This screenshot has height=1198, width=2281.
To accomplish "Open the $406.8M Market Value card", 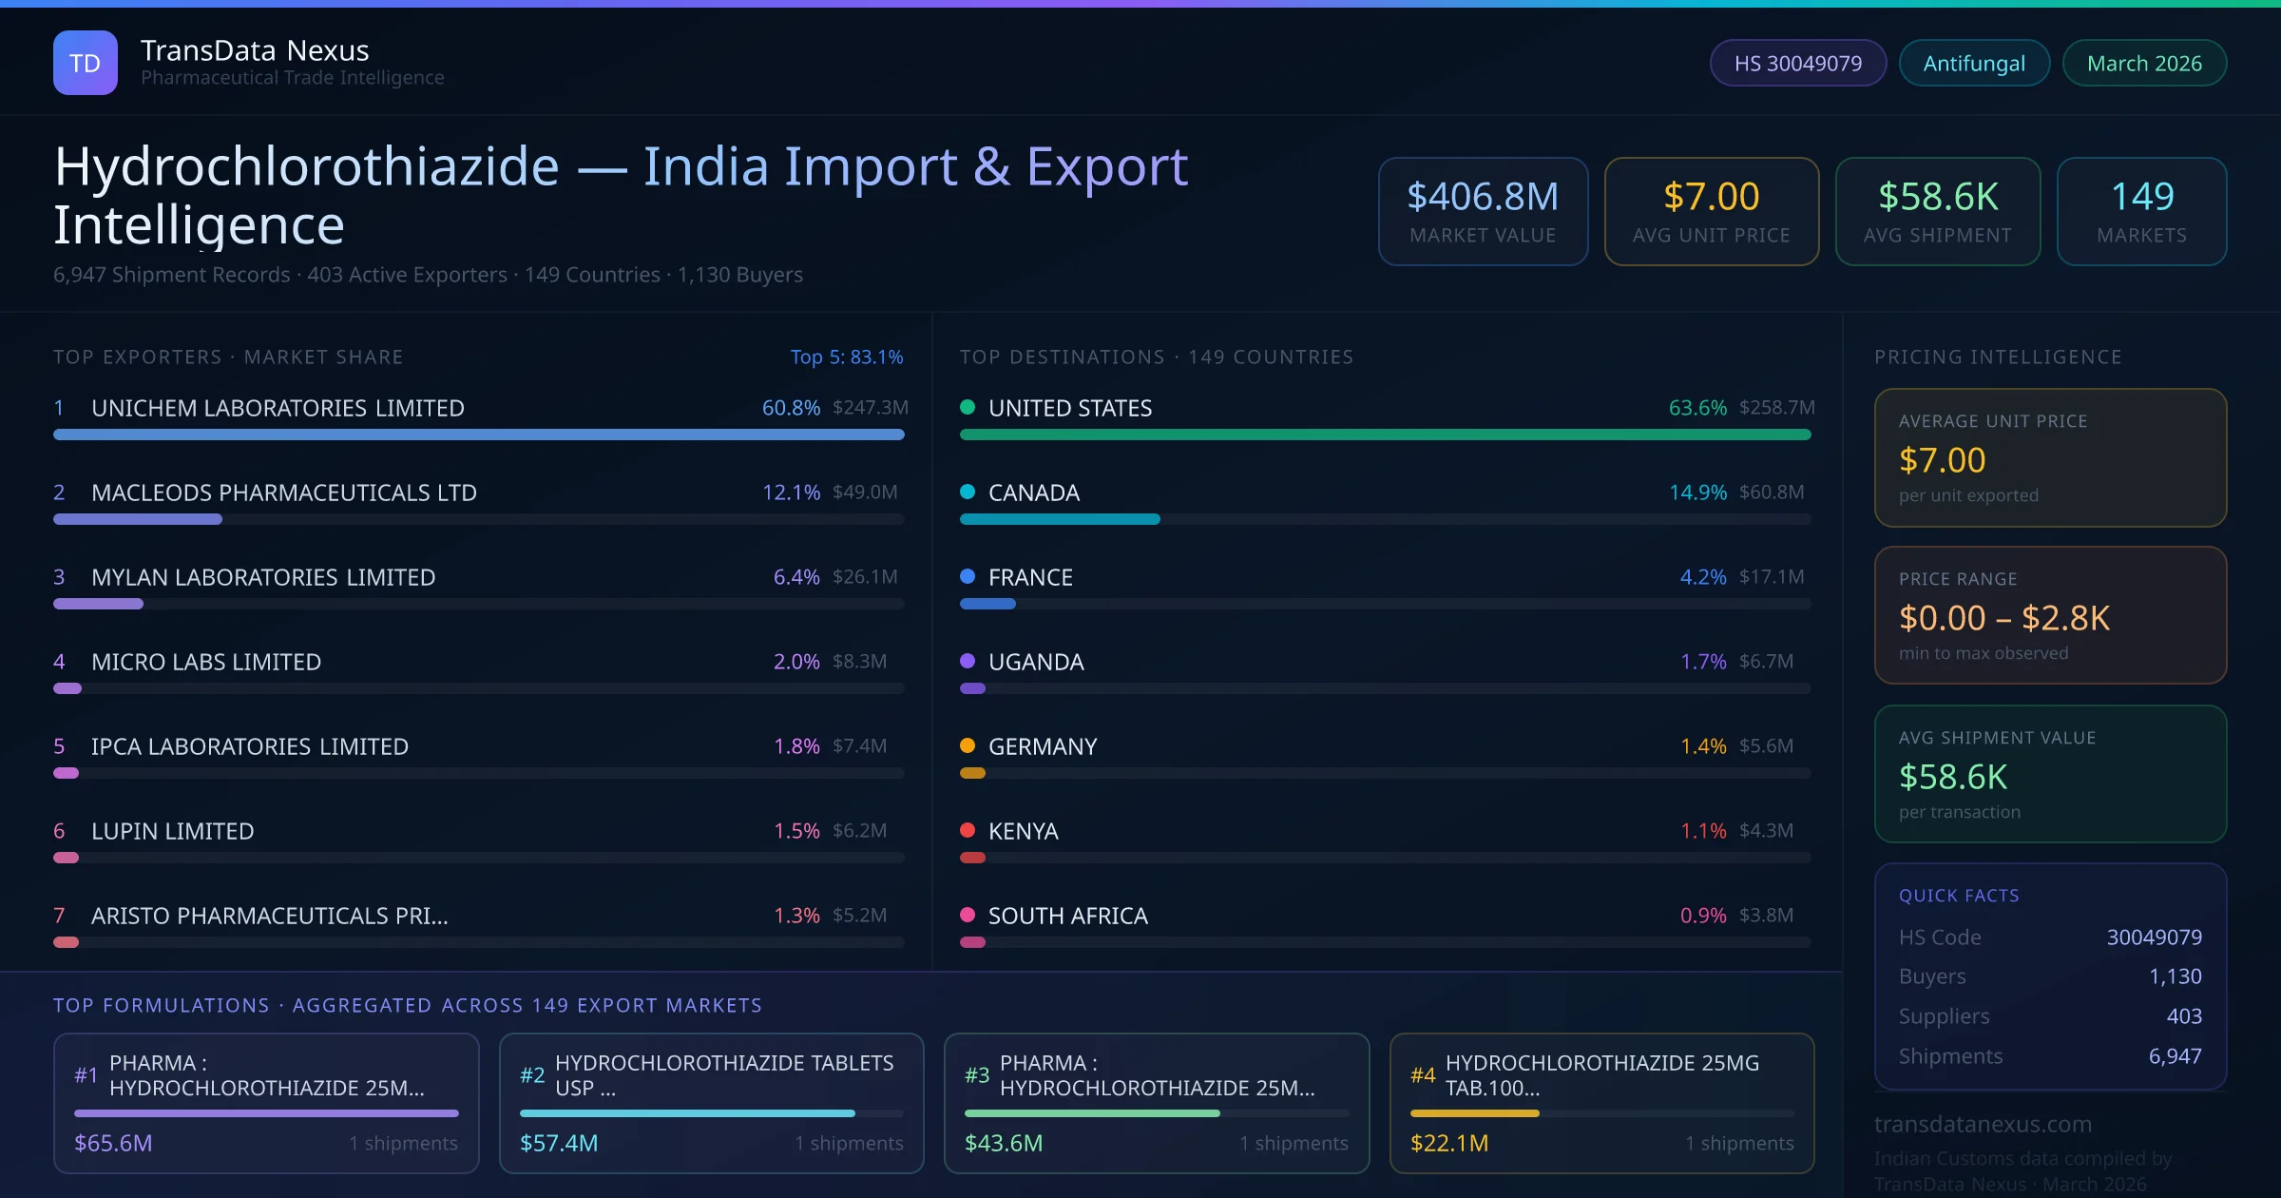I will pyautogui.click(x=1482, y=211).
